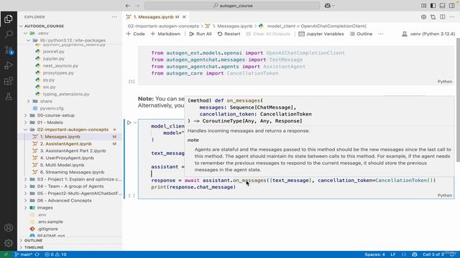
Task: Click Run All in notebook toolbar
Action: pos(201,34)
